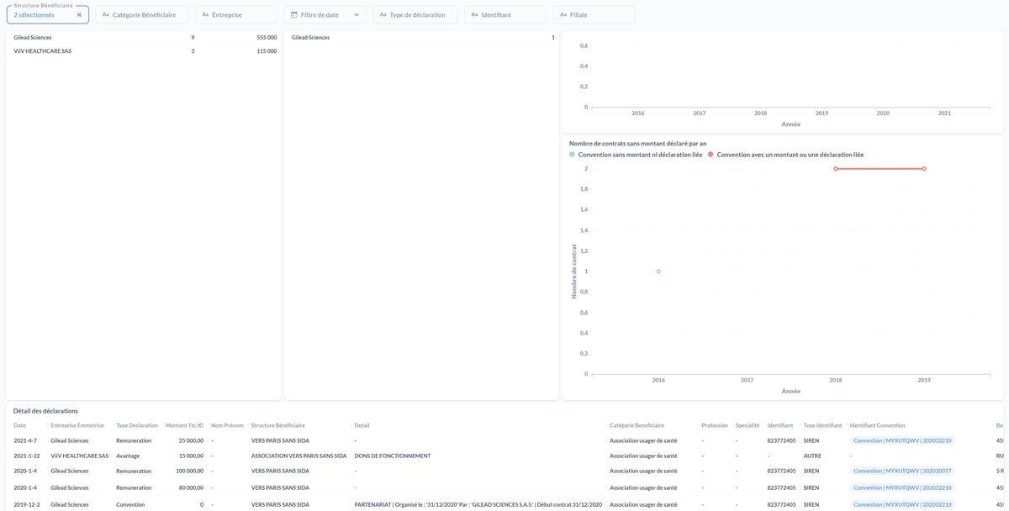Image resolution: width=1009 pixels, height=511 pixels.
Task: Click the 'AUTRE' type identifiant cell
Action: pyautogui.click(x=811, y=456)
